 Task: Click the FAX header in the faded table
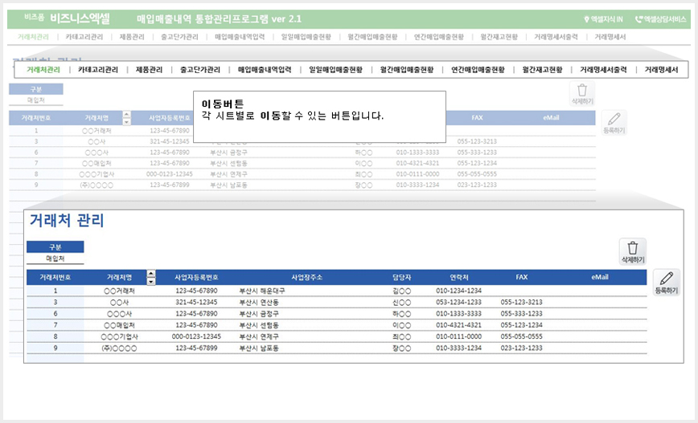point(477,118)
